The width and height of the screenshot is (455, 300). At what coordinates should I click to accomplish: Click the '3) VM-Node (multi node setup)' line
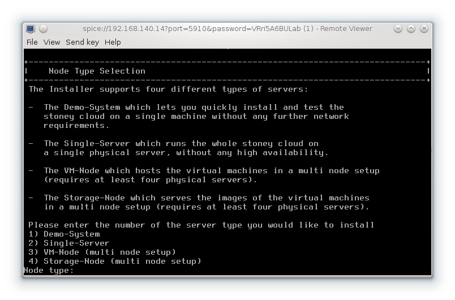pos(102,252)
